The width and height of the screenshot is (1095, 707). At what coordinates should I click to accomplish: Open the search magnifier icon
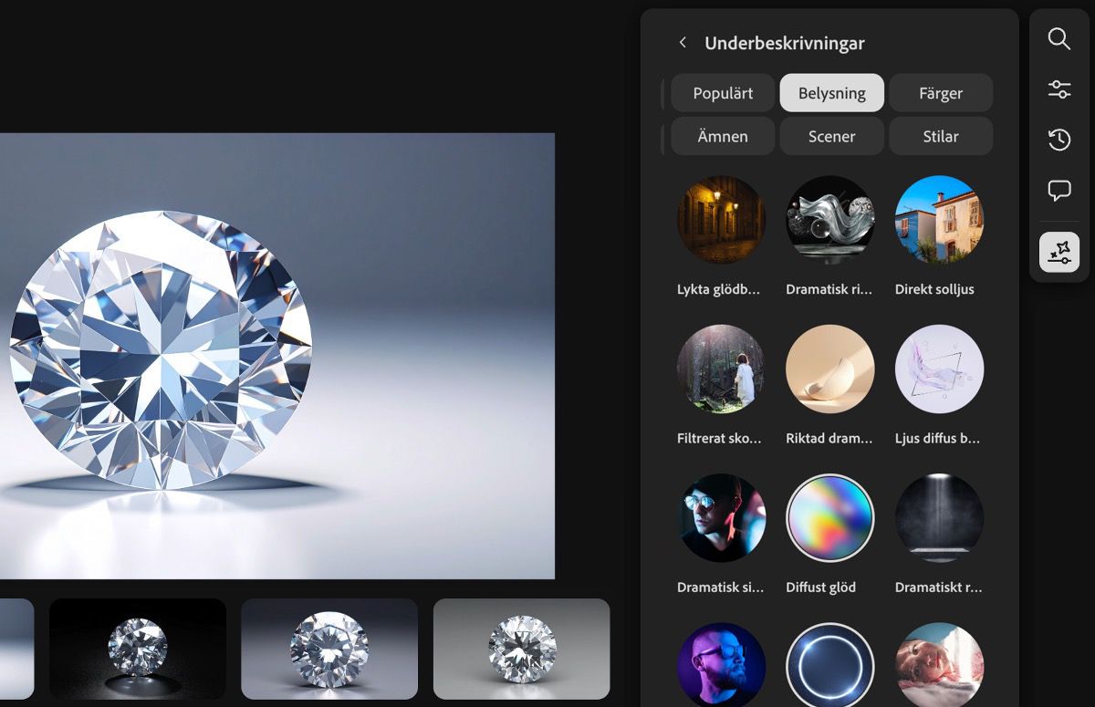coord(1058,38)
